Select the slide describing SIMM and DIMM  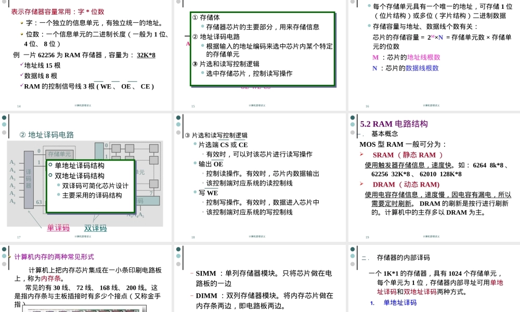tap(259, 279)
